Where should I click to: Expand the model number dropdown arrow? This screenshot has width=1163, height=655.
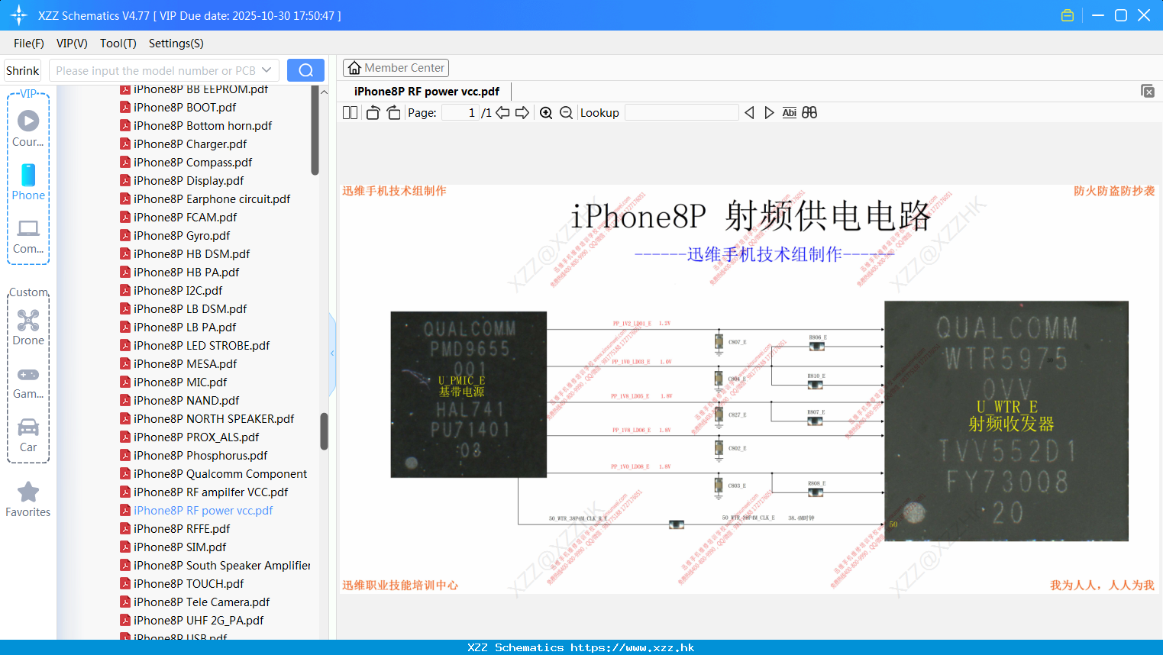(267, 70)
